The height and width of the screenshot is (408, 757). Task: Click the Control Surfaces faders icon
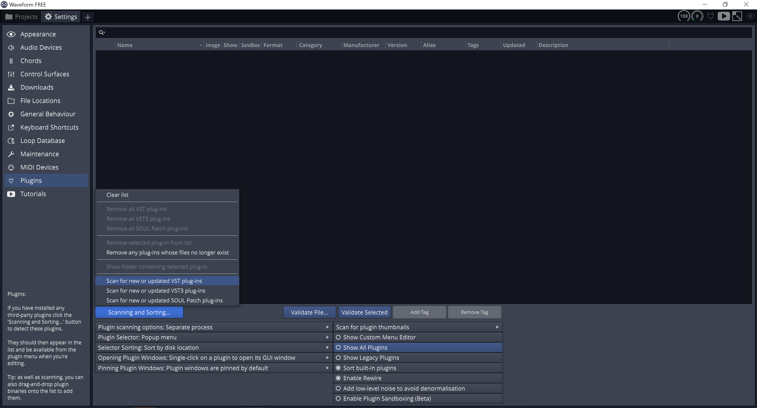pos(11,74)
